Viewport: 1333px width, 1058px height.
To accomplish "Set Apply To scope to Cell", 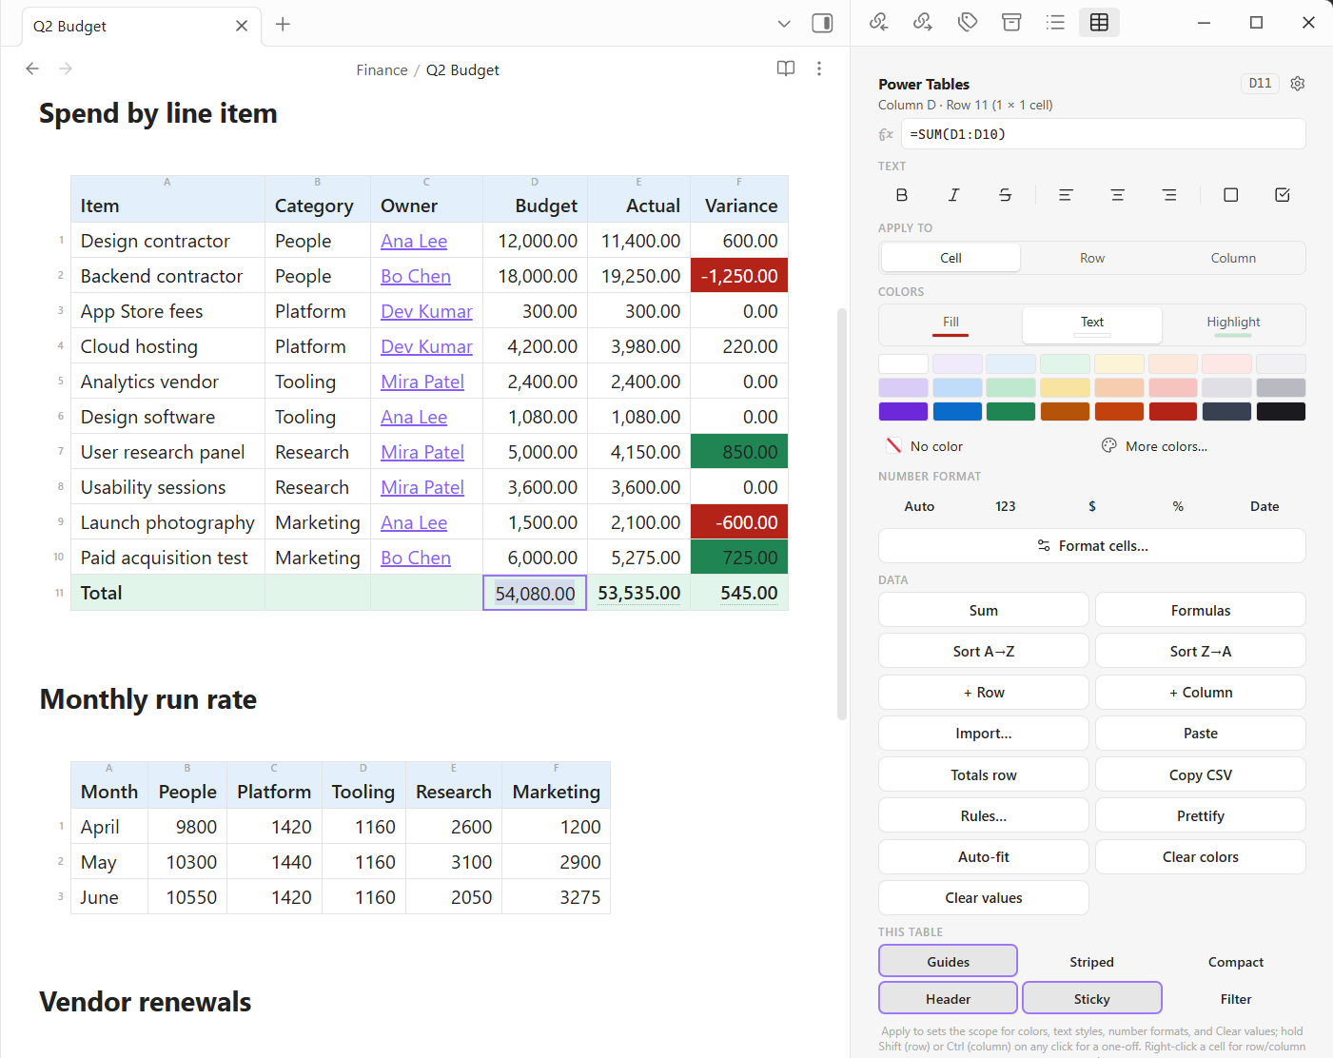I will click(x=951, y=258).
